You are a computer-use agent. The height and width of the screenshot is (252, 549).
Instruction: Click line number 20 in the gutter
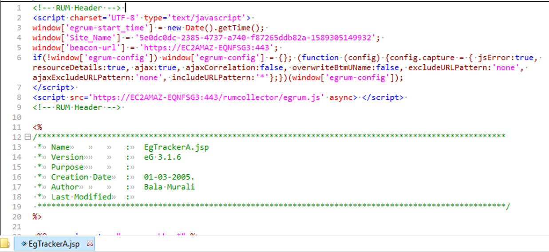[x=16, y=217]
